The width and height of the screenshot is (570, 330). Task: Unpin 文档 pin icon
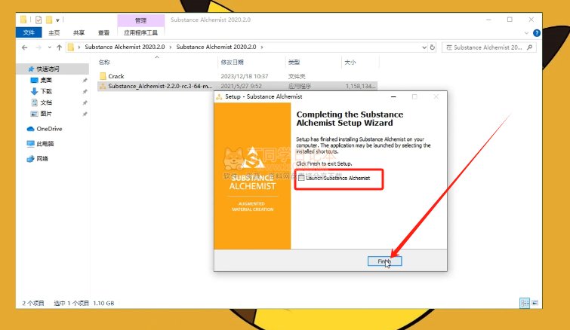pos(85,102)
